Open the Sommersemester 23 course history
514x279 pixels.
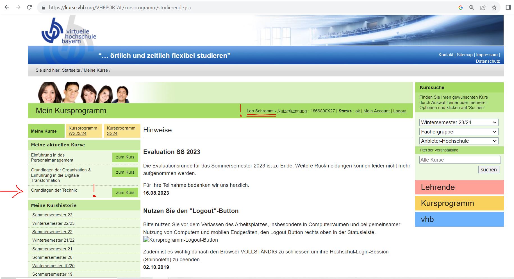pos(52,215)
